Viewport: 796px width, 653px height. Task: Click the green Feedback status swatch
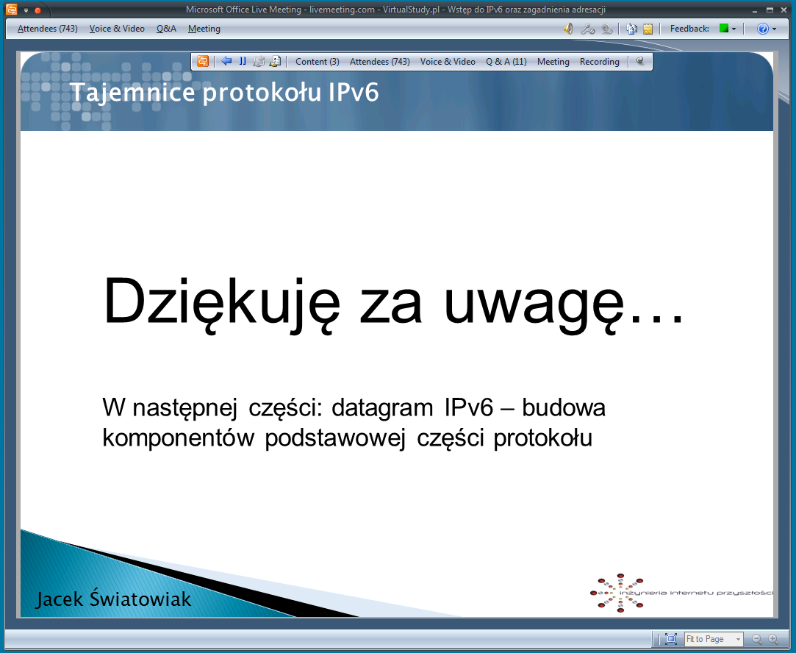(724, 29)
